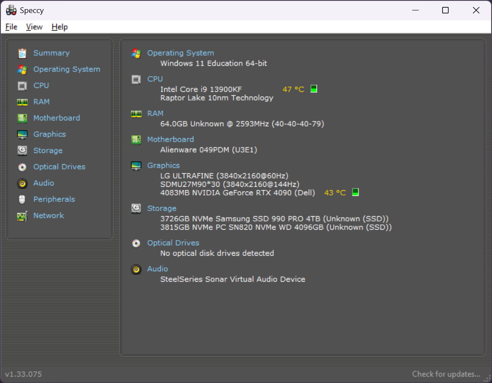Click the Summary clipboard icon in sidebar

[x=22, y=53]
